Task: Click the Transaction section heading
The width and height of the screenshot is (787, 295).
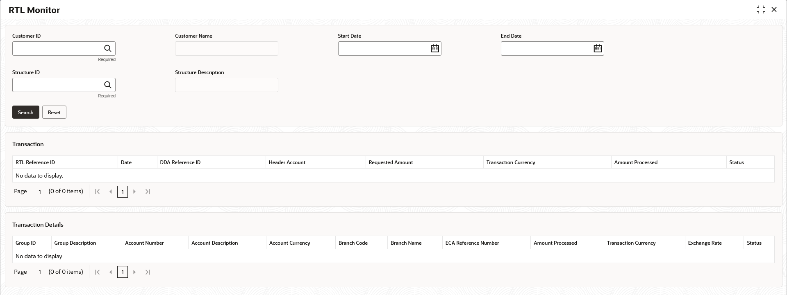Action: pyautogui.click(x=28, y=144)
